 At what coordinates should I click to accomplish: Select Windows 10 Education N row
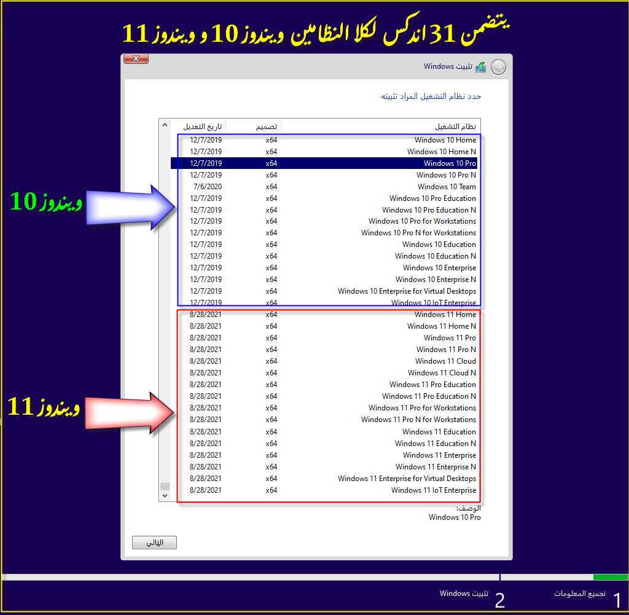click(x=324, y=256)
